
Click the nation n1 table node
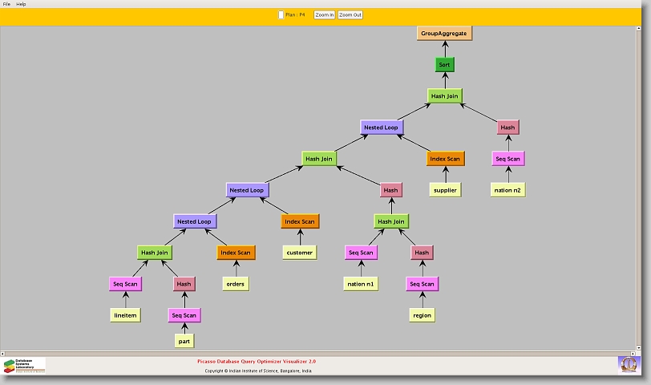(x=361, y=284)
